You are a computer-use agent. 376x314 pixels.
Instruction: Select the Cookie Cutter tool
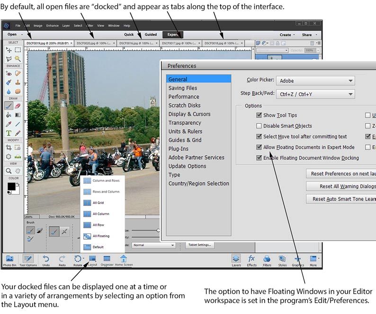point(9,157)
